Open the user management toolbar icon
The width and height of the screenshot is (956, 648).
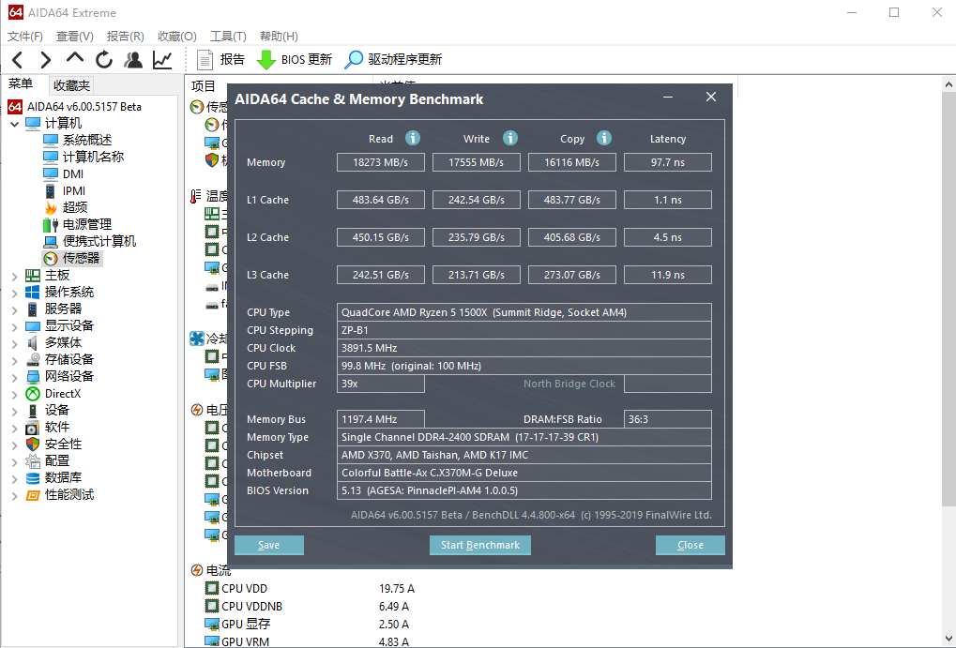coord(133,60)
